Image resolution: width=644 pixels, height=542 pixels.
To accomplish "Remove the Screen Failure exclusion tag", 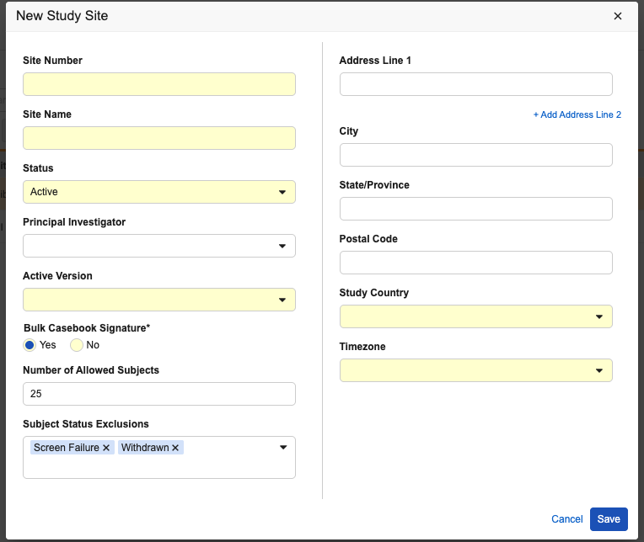I will click(106, 448).
